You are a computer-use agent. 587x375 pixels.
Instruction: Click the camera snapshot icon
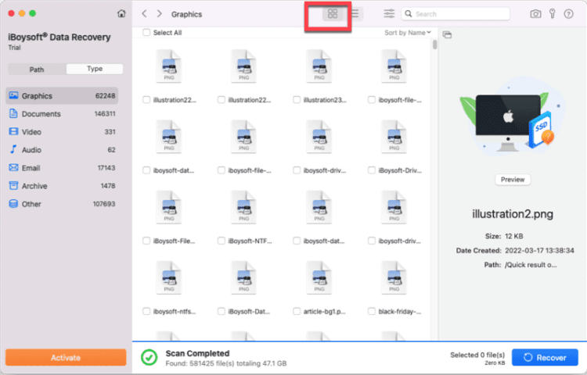tap(535, 14)
